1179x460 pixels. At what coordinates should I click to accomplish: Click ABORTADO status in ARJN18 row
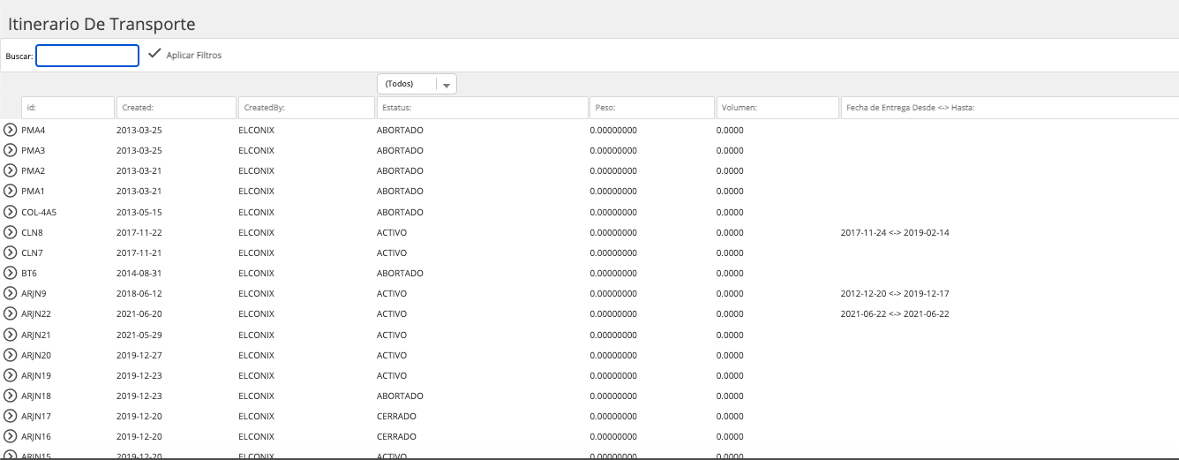pos(400,396)
